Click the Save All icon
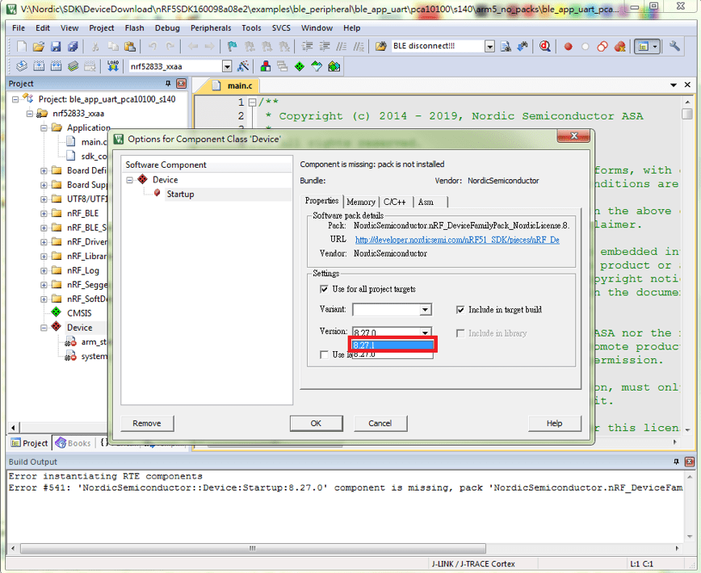Screen dimensions: 701x573 73,46
